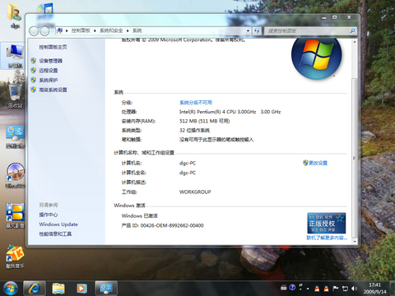Select the UltraISO desktop shortcut
Image resolution: width=395 pixels, height=296 pixels.
tap(16, 175)
